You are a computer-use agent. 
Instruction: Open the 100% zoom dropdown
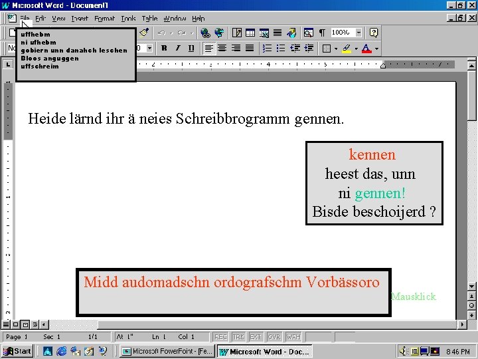point(358,33)
